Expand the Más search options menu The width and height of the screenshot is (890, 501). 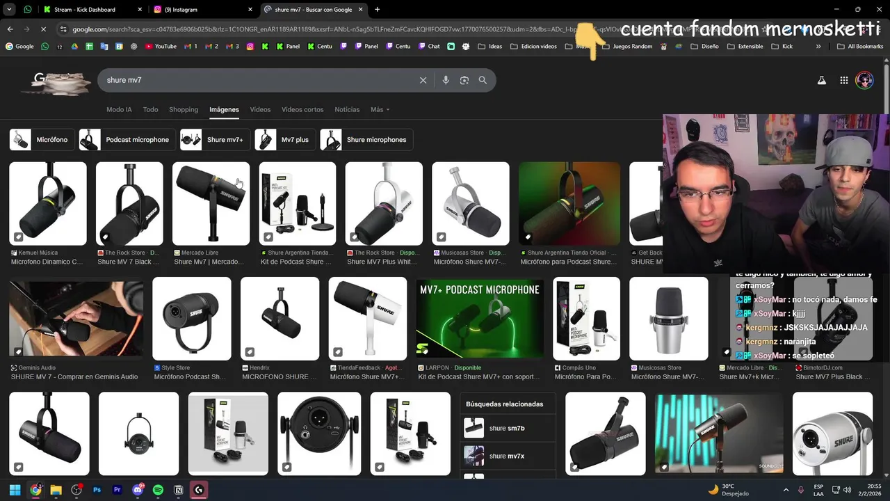pos(380,110)
